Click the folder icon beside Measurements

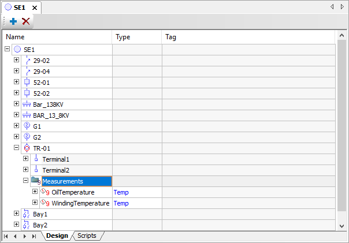click(35, 181)
